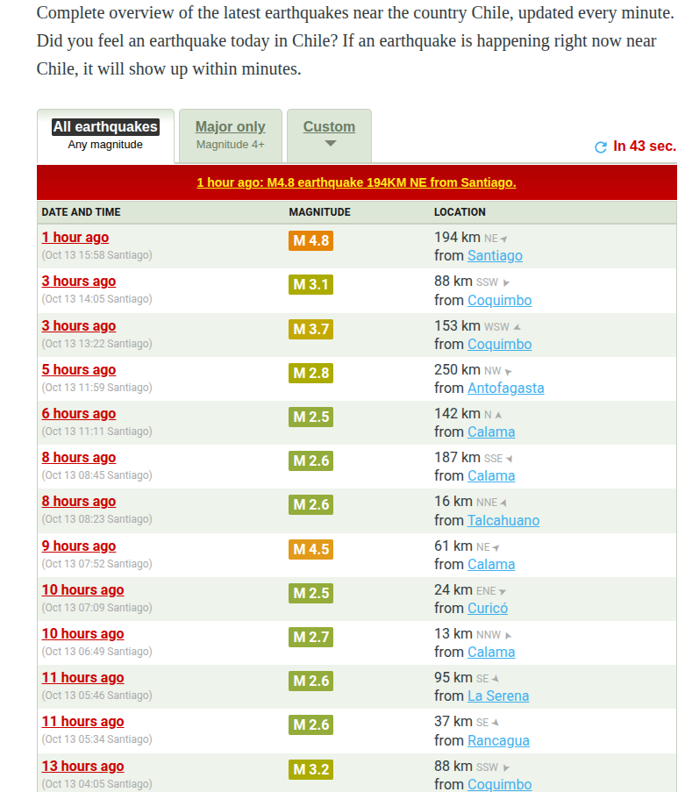The image size is (685, 792).
Task: Click the DATE AND TIME column header
Action: (81, 212)
